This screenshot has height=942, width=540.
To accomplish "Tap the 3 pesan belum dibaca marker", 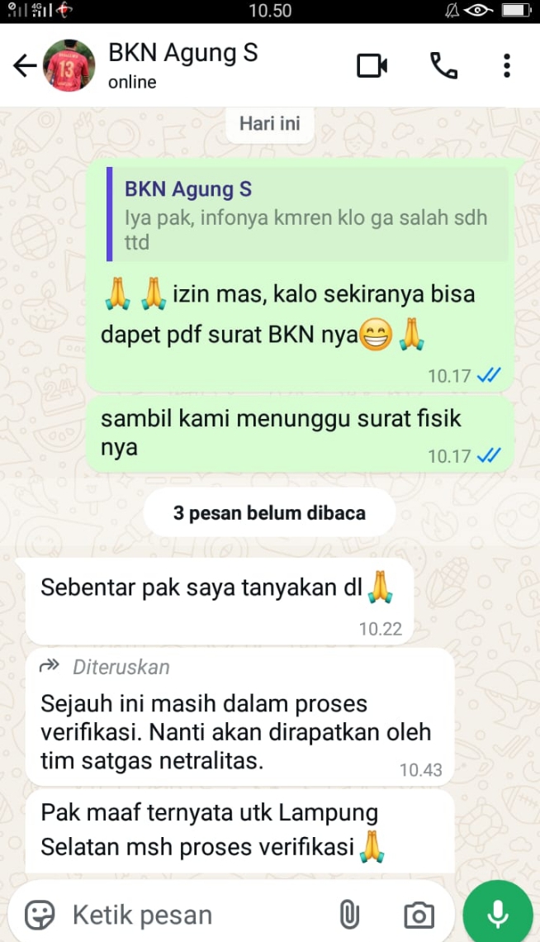I will 269,512.
